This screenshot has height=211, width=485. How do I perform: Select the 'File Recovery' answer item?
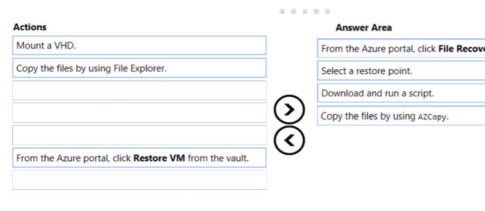(x=401, y=48)
